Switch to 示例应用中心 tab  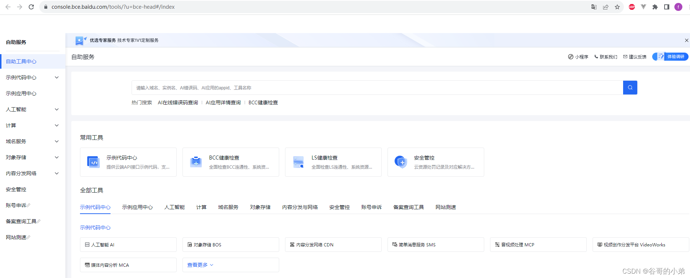tap(137, 207)
